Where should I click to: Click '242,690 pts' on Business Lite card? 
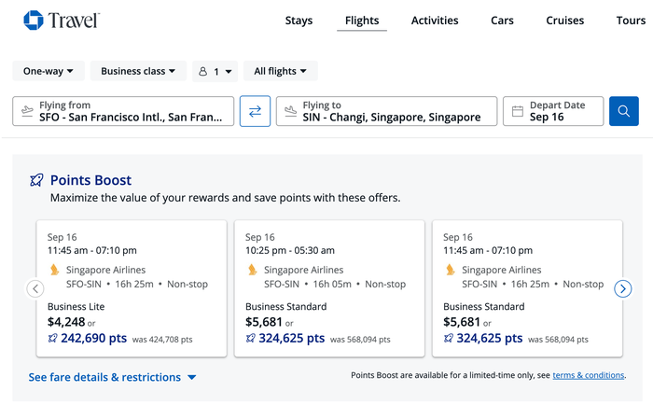pyautogui.click(x=93, y=338)
